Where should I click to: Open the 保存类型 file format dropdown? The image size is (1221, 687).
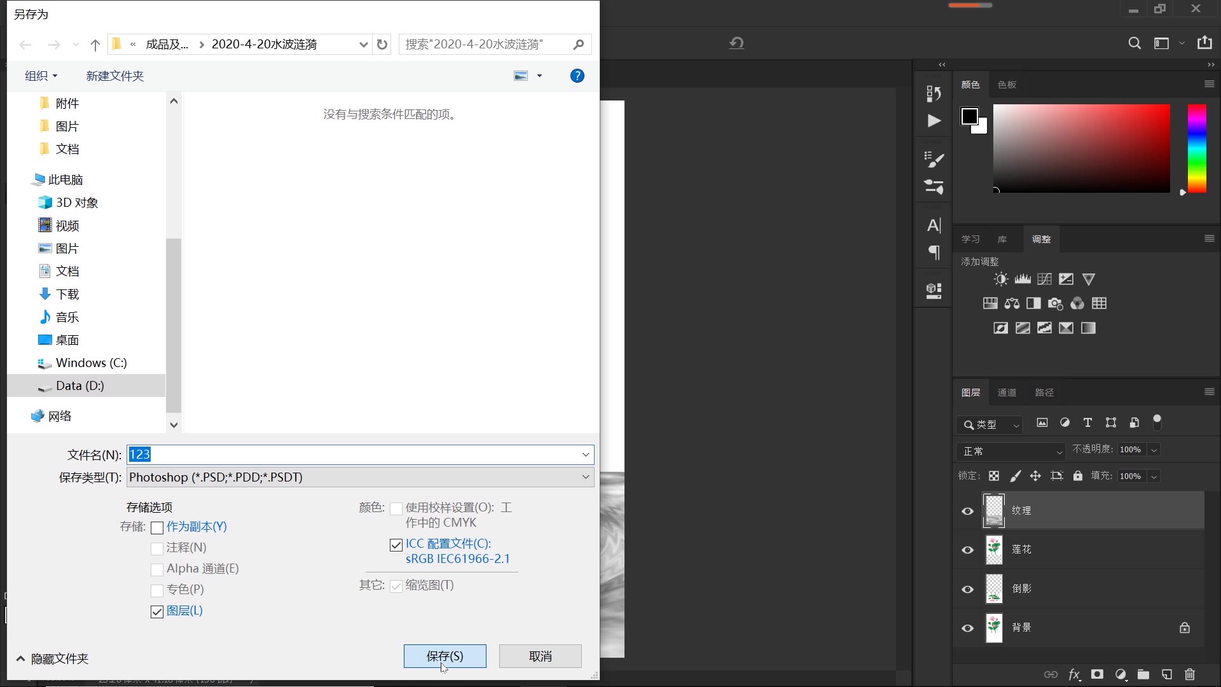pos(584,477)
